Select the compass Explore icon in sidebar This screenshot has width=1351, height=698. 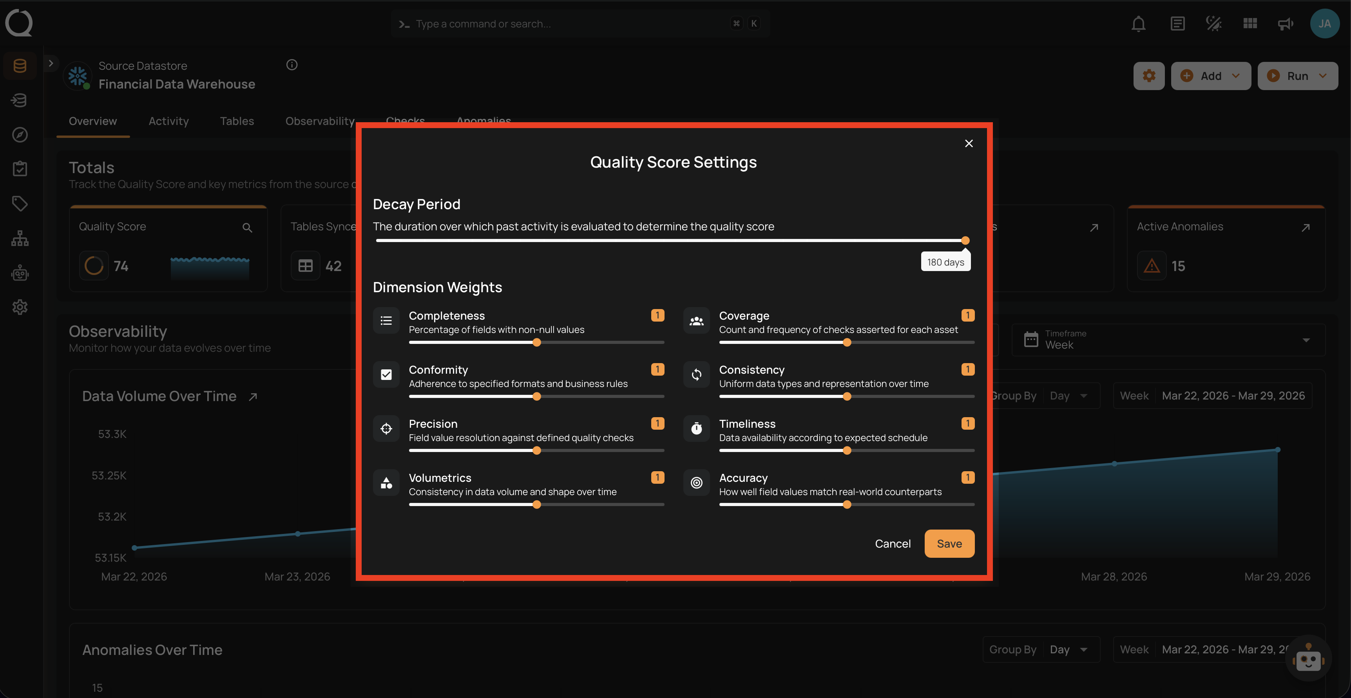tap(20, 134)
